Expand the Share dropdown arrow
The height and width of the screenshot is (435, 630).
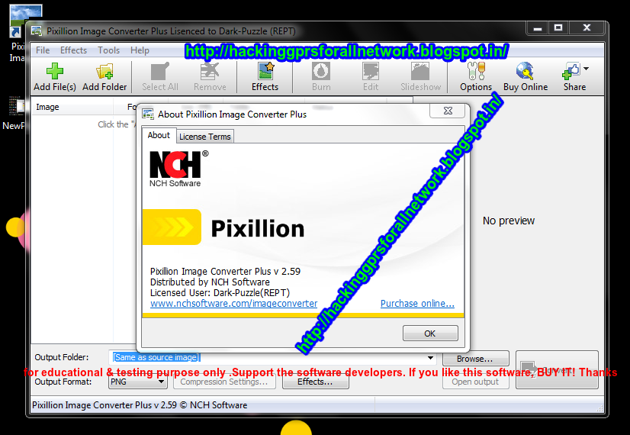tap(587, 69)
